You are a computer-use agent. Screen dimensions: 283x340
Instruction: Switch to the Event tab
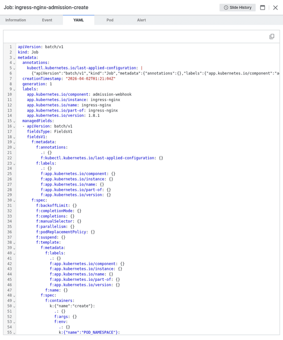[47, 20]
